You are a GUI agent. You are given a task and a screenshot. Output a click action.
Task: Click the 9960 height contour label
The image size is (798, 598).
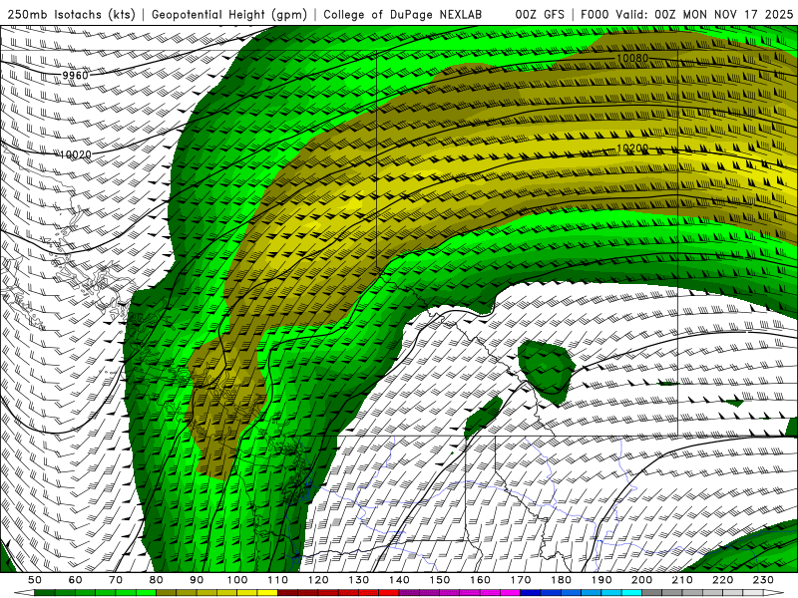tap(76, 76)
